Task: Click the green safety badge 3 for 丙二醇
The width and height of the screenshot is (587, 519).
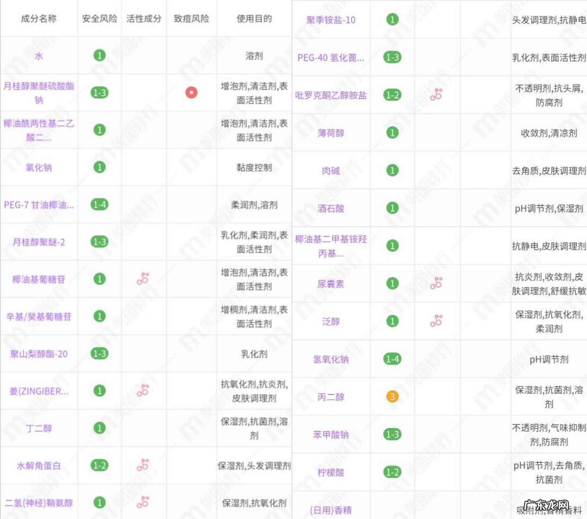Action: point(392,397)
